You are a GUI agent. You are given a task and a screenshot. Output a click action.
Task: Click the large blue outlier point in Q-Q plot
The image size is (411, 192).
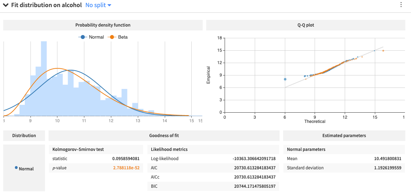pyautogui.click(x=285, y=79)
